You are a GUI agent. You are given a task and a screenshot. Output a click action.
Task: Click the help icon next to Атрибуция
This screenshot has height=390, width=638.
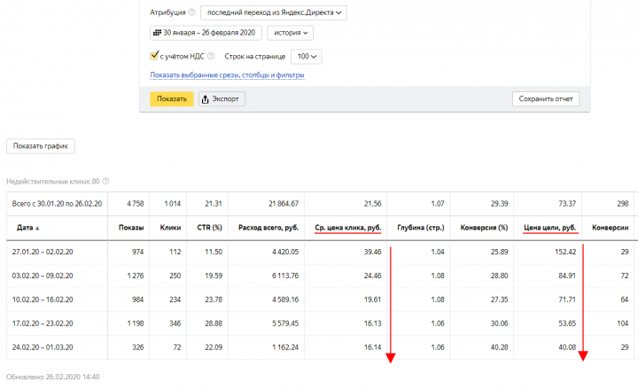tap(192, 12)
